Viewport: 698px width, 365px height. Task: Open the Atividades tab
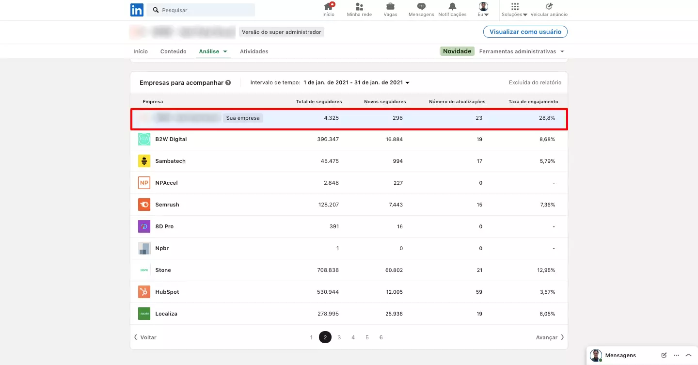click(254, 51)
